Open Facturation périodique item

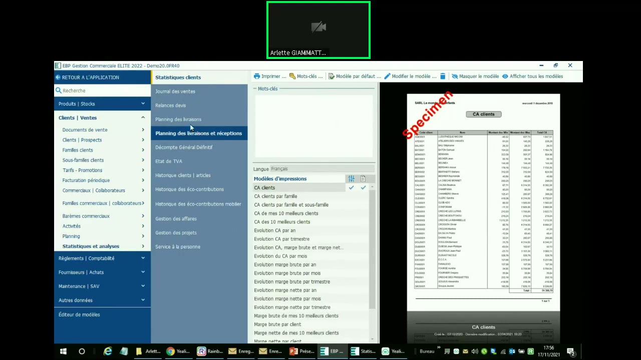click(86, 180)
